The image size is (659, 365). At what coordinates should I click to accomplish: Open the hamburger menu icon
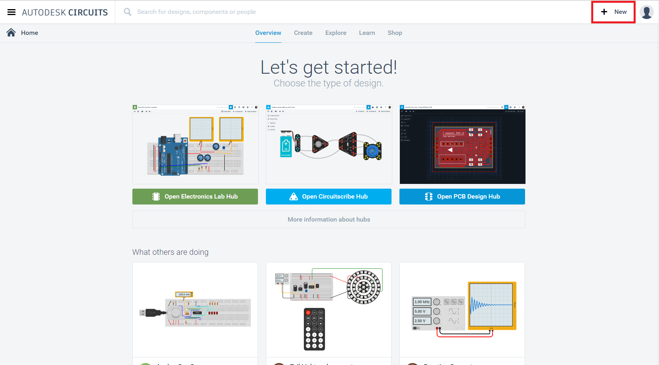pyautogui.click(x=11, y=12)
